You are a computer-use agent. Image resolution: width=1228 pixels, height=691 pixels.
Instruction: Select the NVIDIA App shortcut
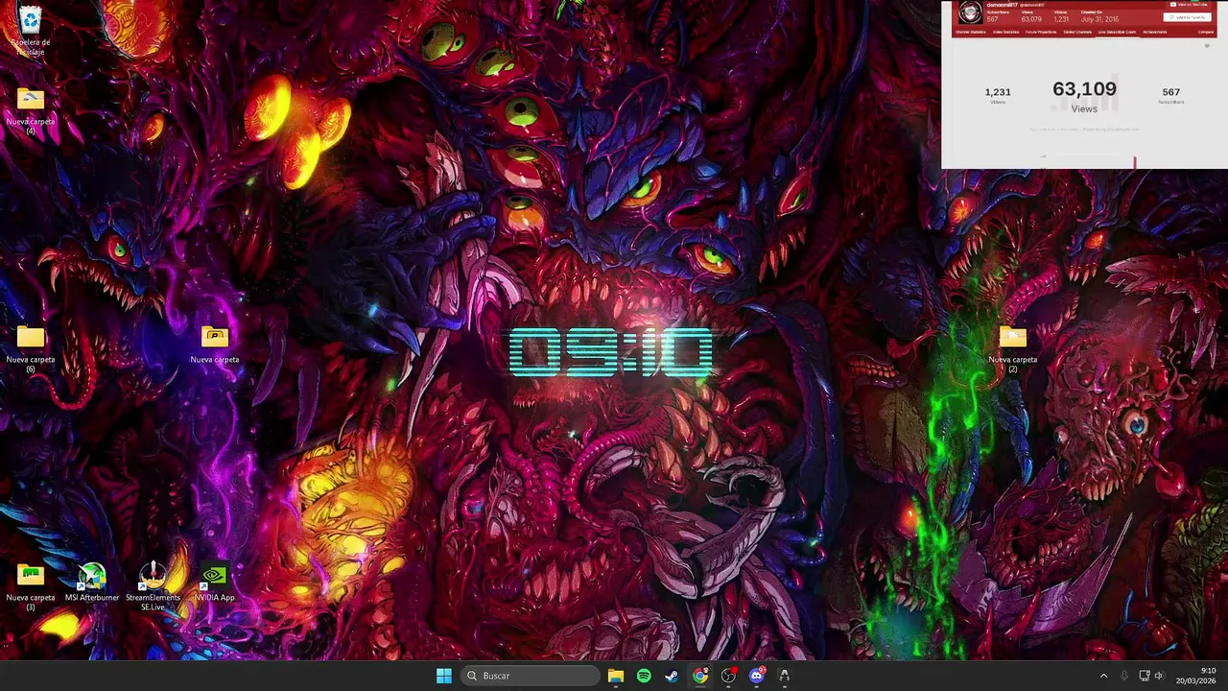(x=215, y=583)
